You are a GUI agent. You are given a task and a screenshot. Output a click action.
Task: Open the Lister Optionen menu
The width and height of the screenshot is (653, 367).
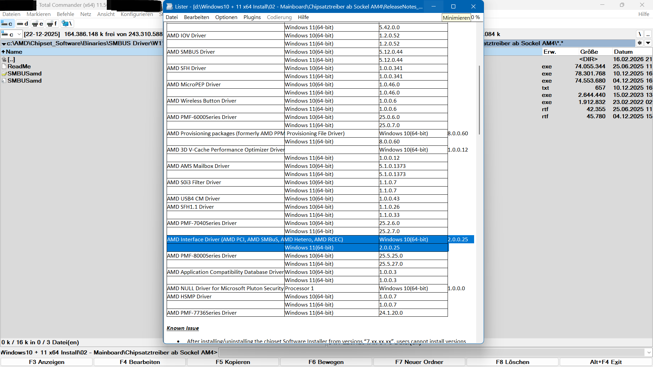click(226, 17)
